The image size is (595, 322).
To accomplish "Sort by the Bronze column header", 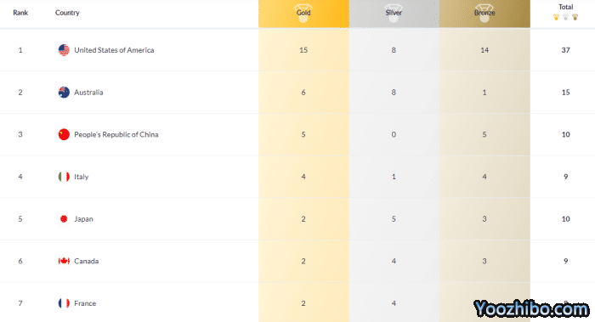I will pyautogui.click(x=484, y=14).
